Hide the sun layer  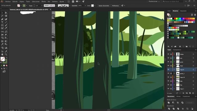click(168, 58)
